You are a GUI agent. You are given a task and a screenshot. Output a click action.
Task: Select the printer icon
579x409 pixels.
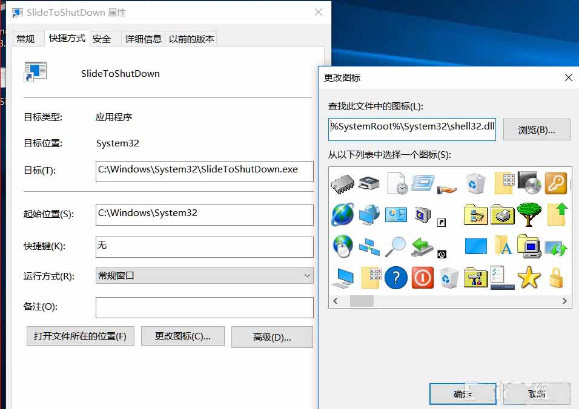(x=368, y=183)
